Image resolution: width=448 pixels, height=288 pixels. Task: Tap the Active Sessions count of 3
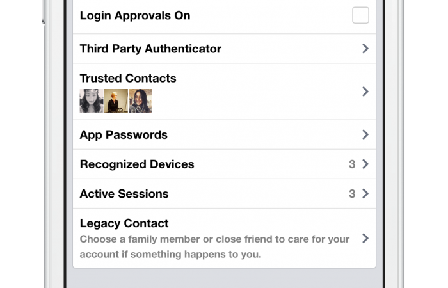[352, 194]
